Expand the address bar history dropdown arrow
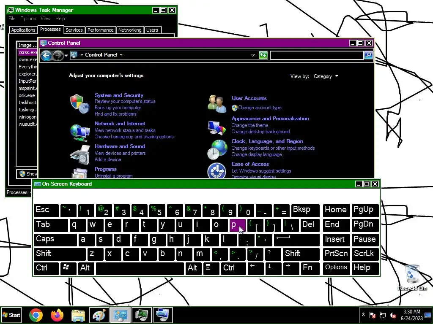 tap(252, 55)
